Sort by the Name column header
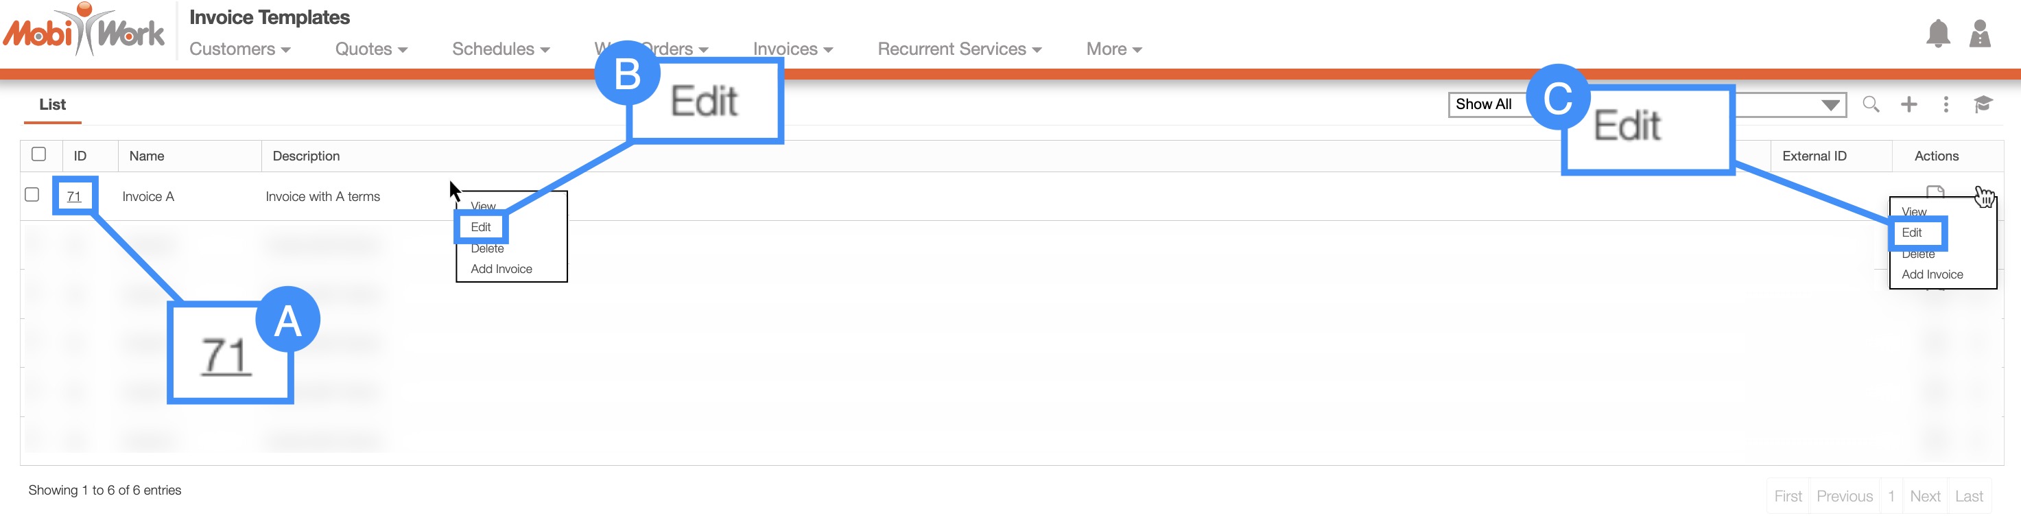Image resolution: width=2021 pixels, height=520 pixels. (147, 156)
